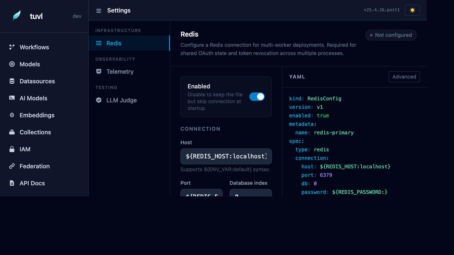Click the Advanced button in YAML panel
This screenshot has height=255, width=454.
[x=404, y=77]
